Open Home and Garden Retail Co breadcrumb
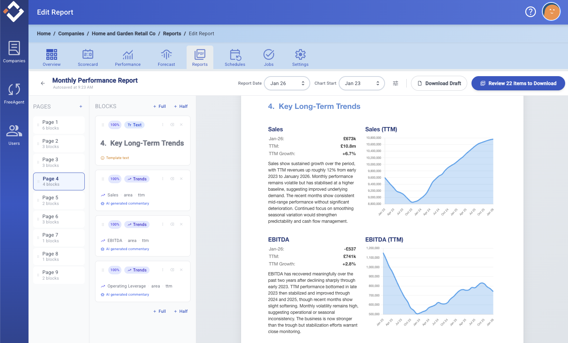Viewport: 568px width, 343px height. [124, 33]
